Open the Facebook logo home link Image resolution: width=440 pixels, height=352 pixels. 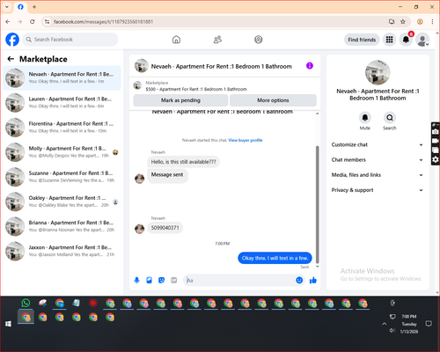(12, 40)
